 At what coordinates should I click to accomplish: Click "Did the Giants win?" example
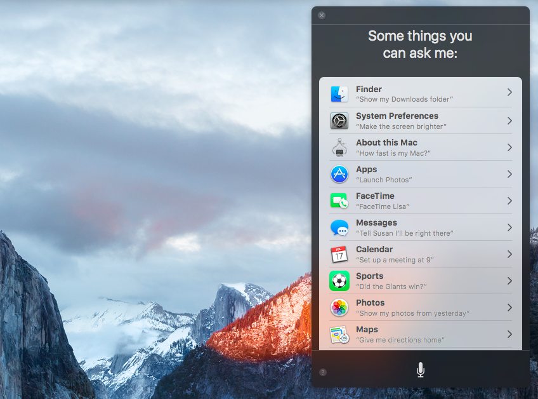[x=391, y=287]
